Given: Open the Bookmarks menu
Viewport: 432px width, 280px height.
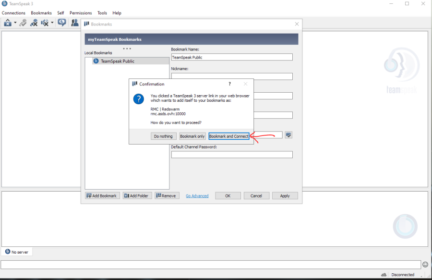Looking at the screenshot, I should pyautogui.click(x=41, y=13).
